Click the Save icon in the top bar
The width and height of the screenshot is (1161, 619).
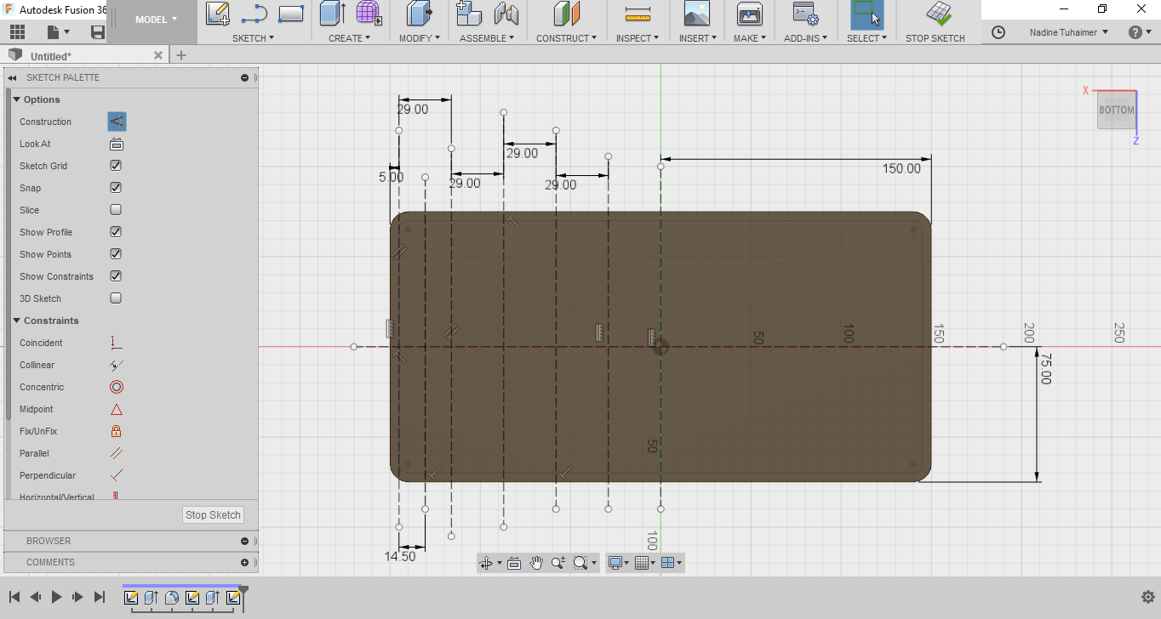[x=98, y=32]
